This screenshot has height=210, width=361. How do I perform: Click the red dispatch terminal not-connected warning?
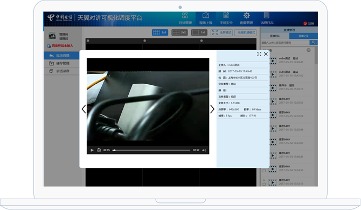[60, 46]
